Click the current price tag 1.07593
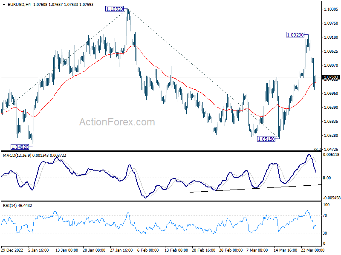Viewport: 341px width, 255px height. tap(331, 77)
